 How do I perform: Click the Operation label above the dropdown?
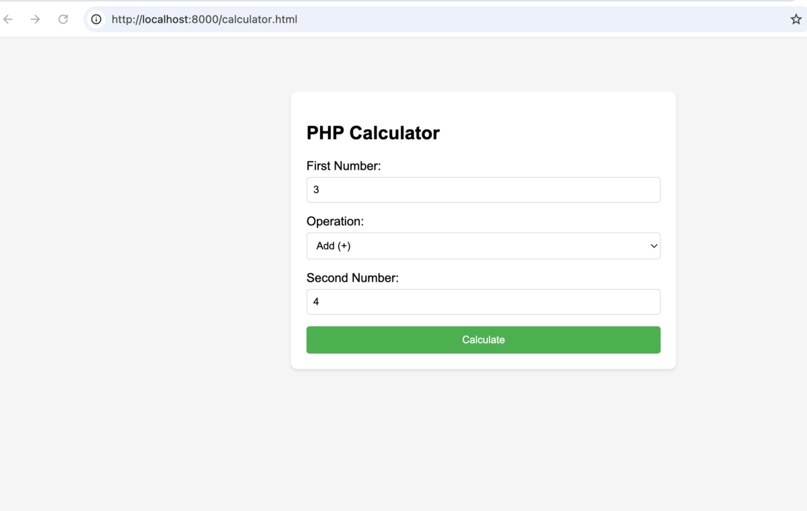tap(335, 221)
